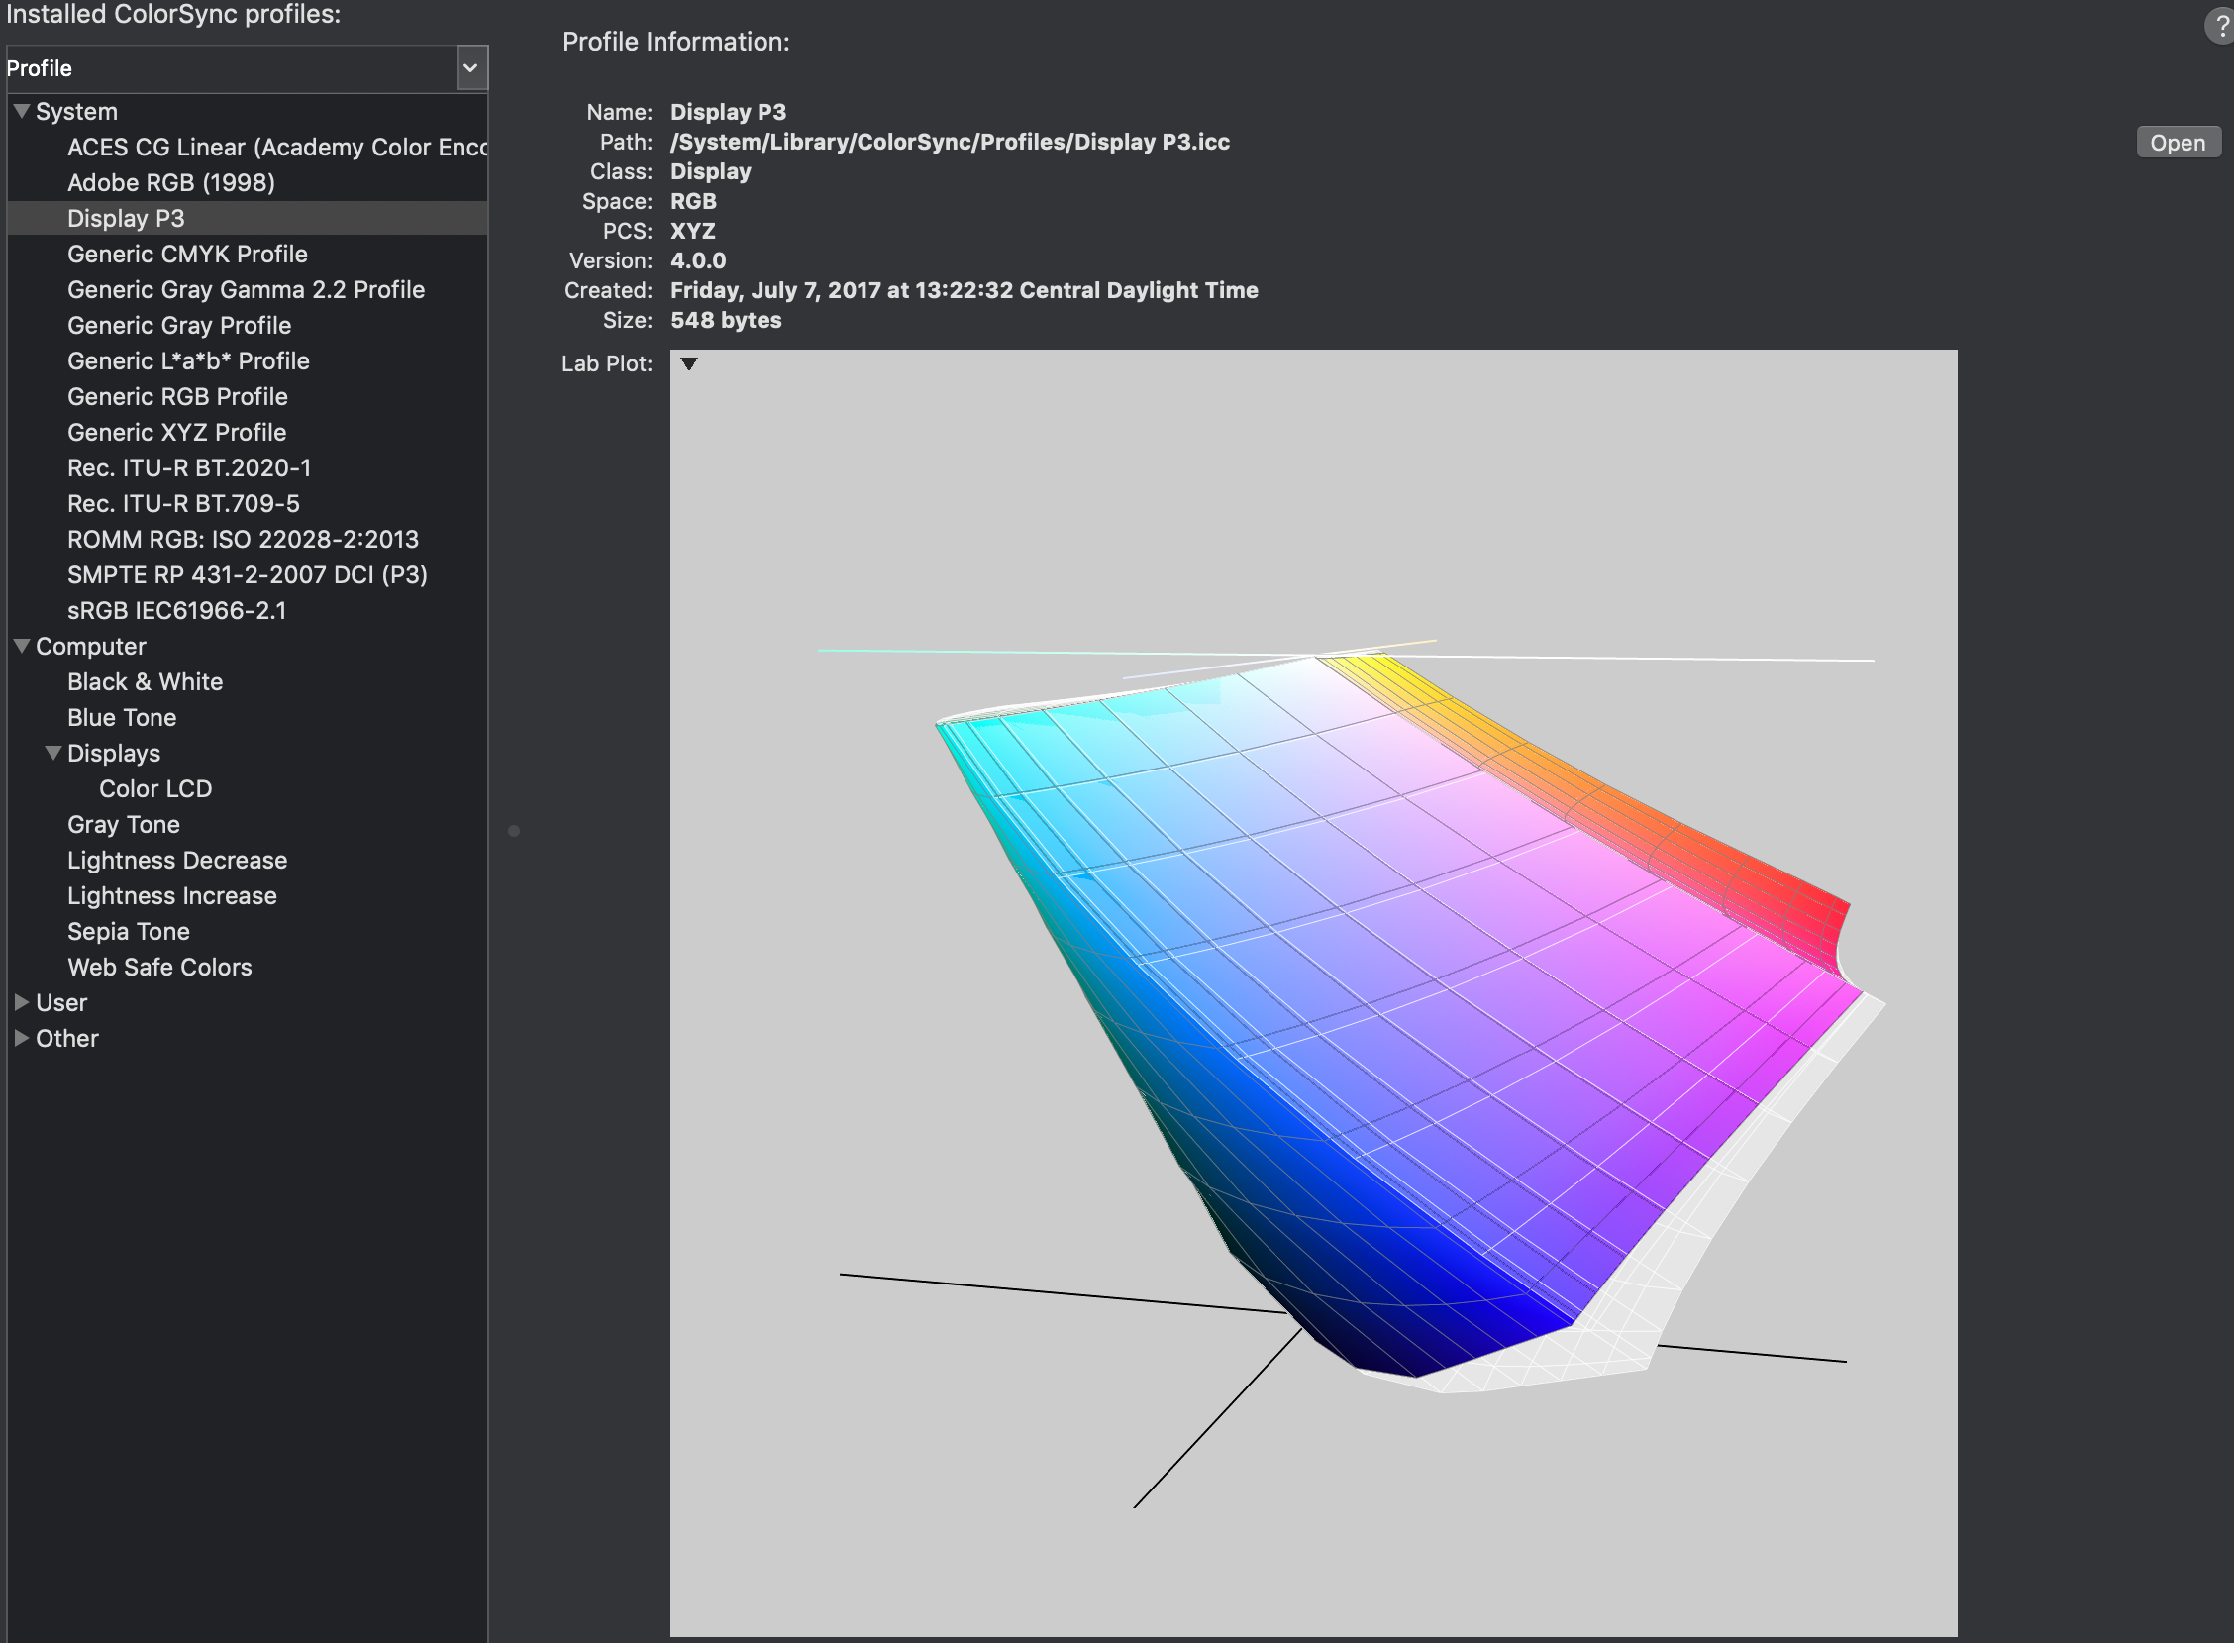The image size is (2234, 1643).
Task: Click the Open button
Action: (2178, 142)
